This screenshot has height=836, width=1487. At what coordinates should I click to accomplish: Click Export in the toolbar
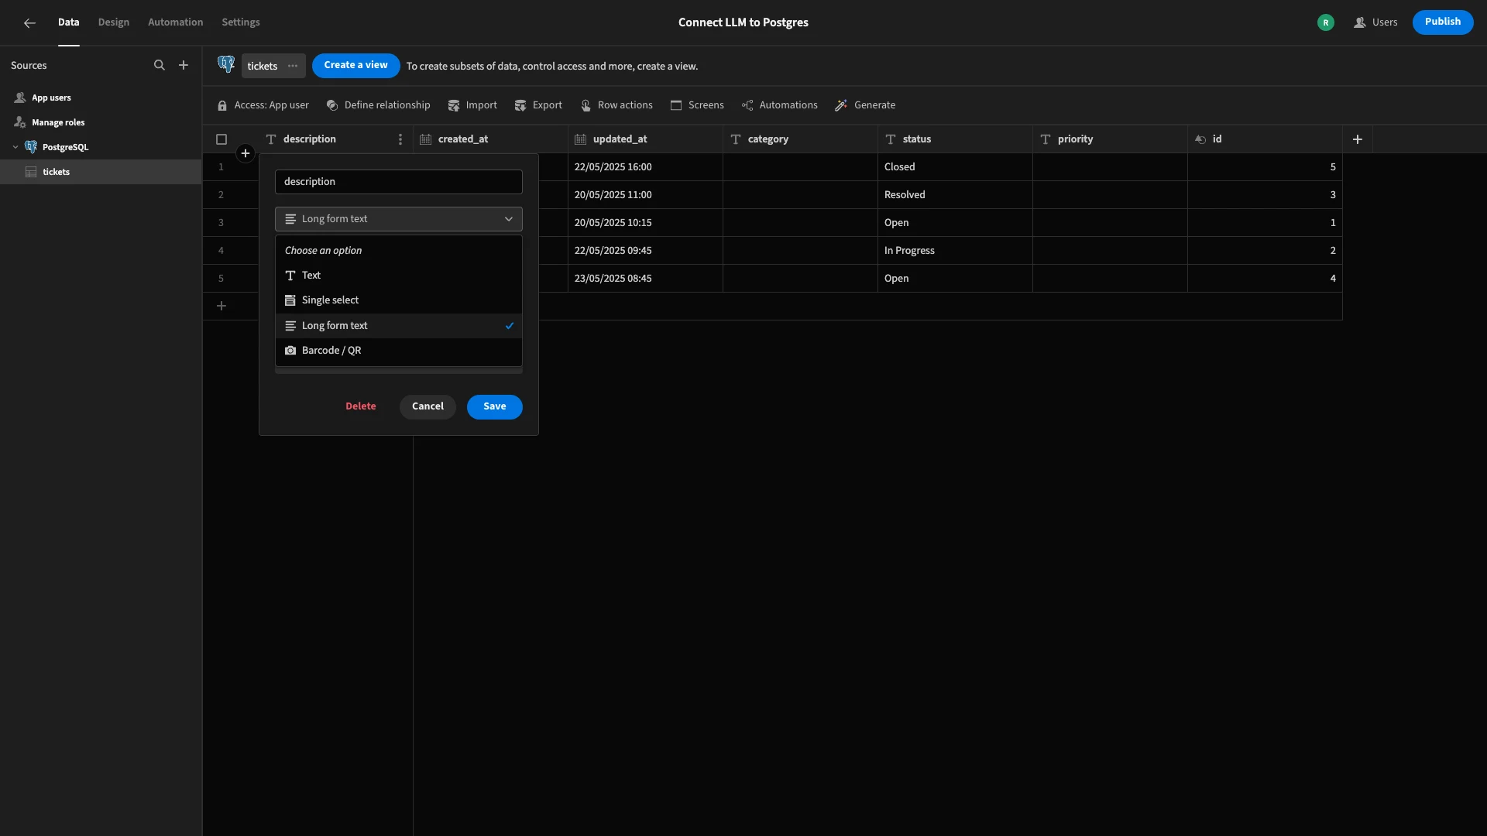pyautogui.click(x=538, y=105)
